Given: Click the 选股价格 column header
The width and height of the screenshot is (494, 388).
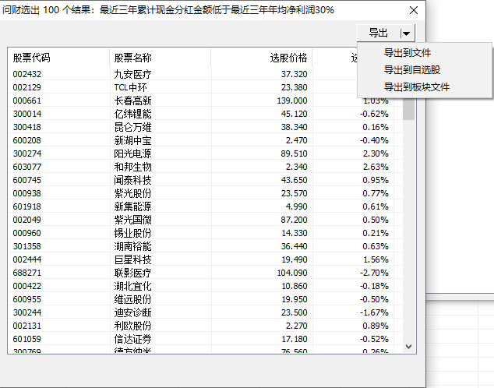Looking at the screenshot, I should [x=288, y=58].
